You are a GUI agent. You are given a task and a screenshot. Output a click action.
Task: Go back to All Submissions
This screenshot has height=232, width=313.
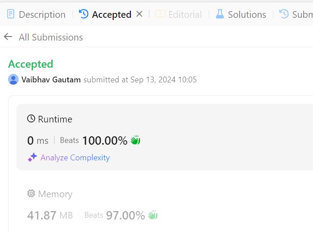point(51,37)
